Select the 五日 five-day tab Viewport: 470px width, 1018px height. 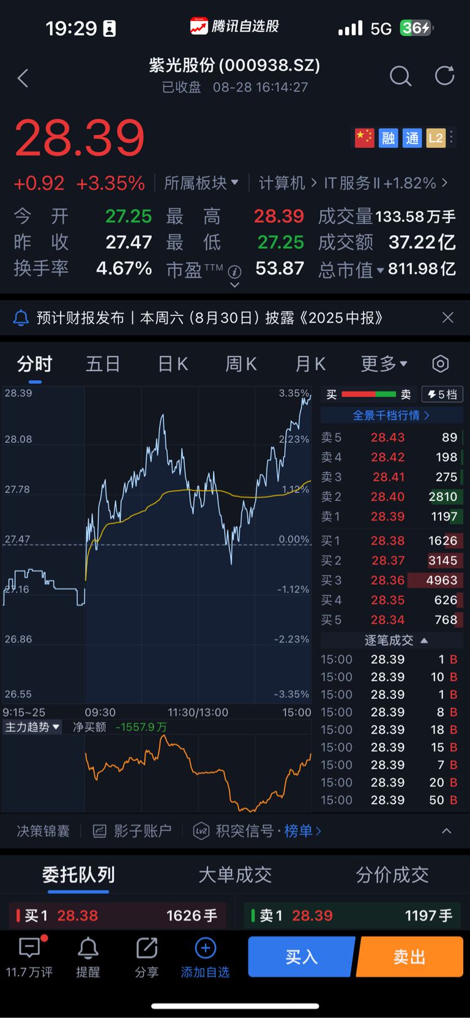coord(103,364)
